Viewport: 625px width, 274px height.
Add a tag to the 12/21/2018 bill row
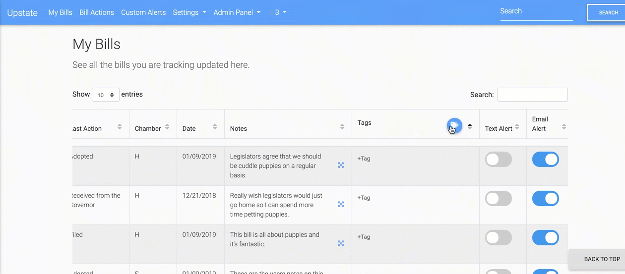pos(364,198)
